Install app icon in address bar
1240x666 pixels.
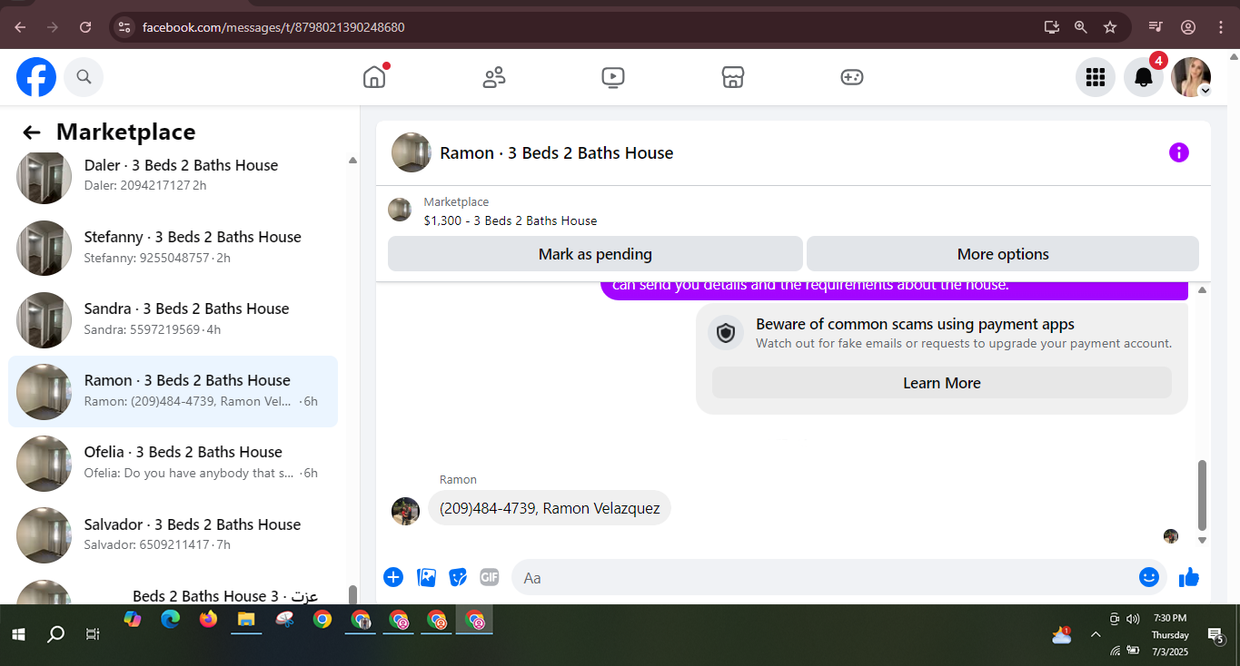[x=1052, y=27]
